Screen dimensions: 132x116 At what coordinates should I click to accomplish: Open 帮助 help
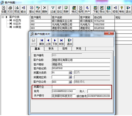coord(122,10)
